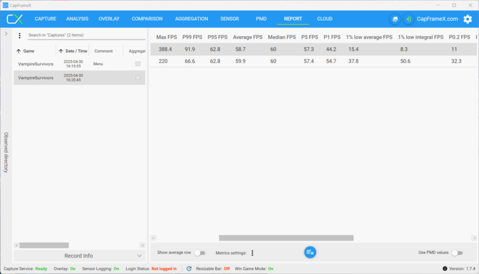Click the 58.7 Average FPS cell
The width and height of the screenshot is (479, 274).
[240, 49]
